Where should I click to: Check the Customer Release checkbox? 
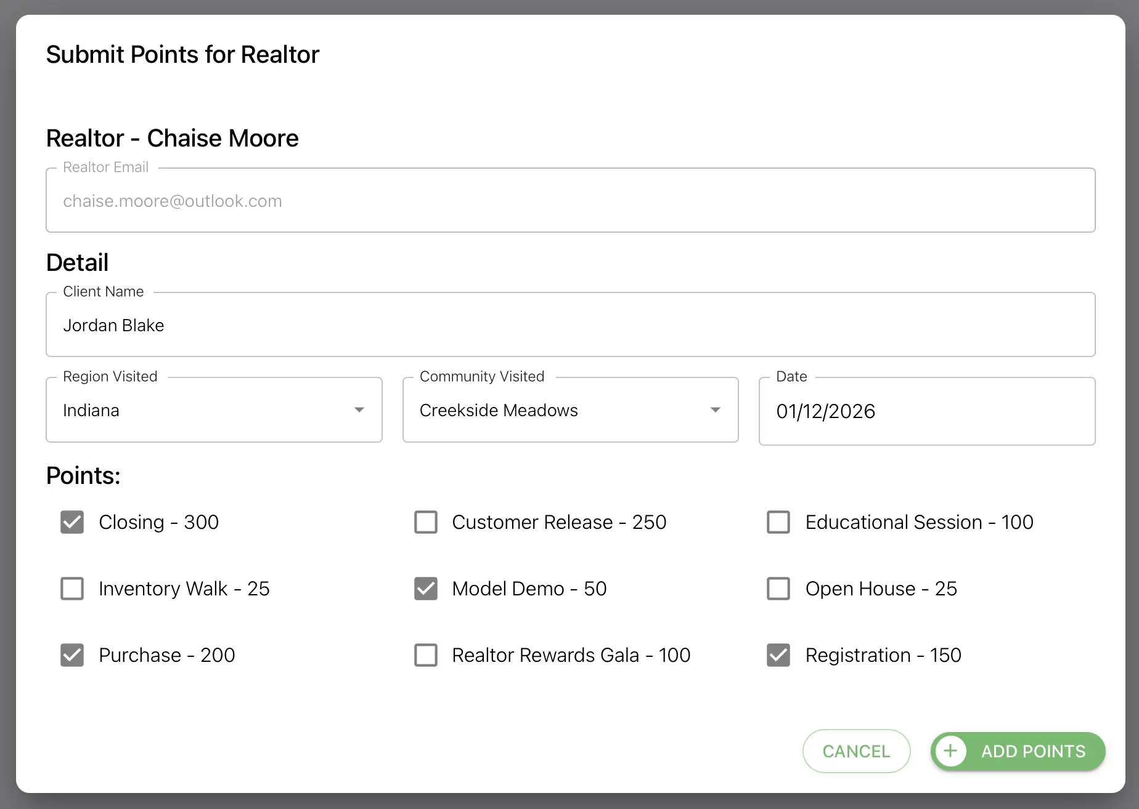tap(426, 522)
